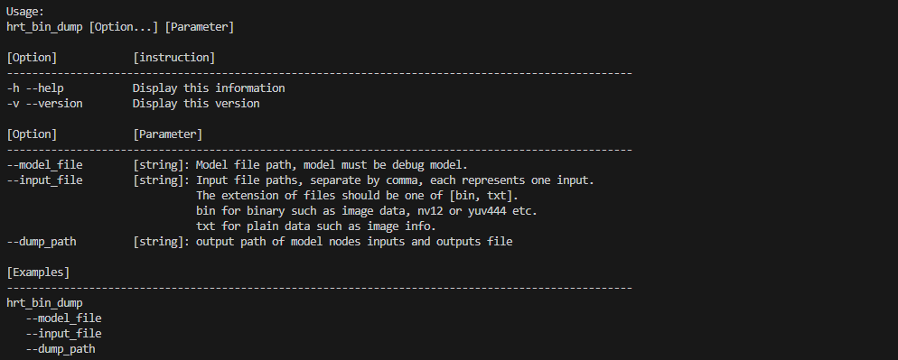Click the "output path of model nodes" description

pos(354,242)
